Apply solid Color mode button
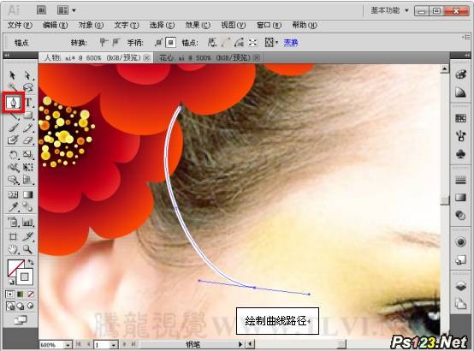Screen dimensions: 474x351 pyautogui.click(x=10, y=294)
